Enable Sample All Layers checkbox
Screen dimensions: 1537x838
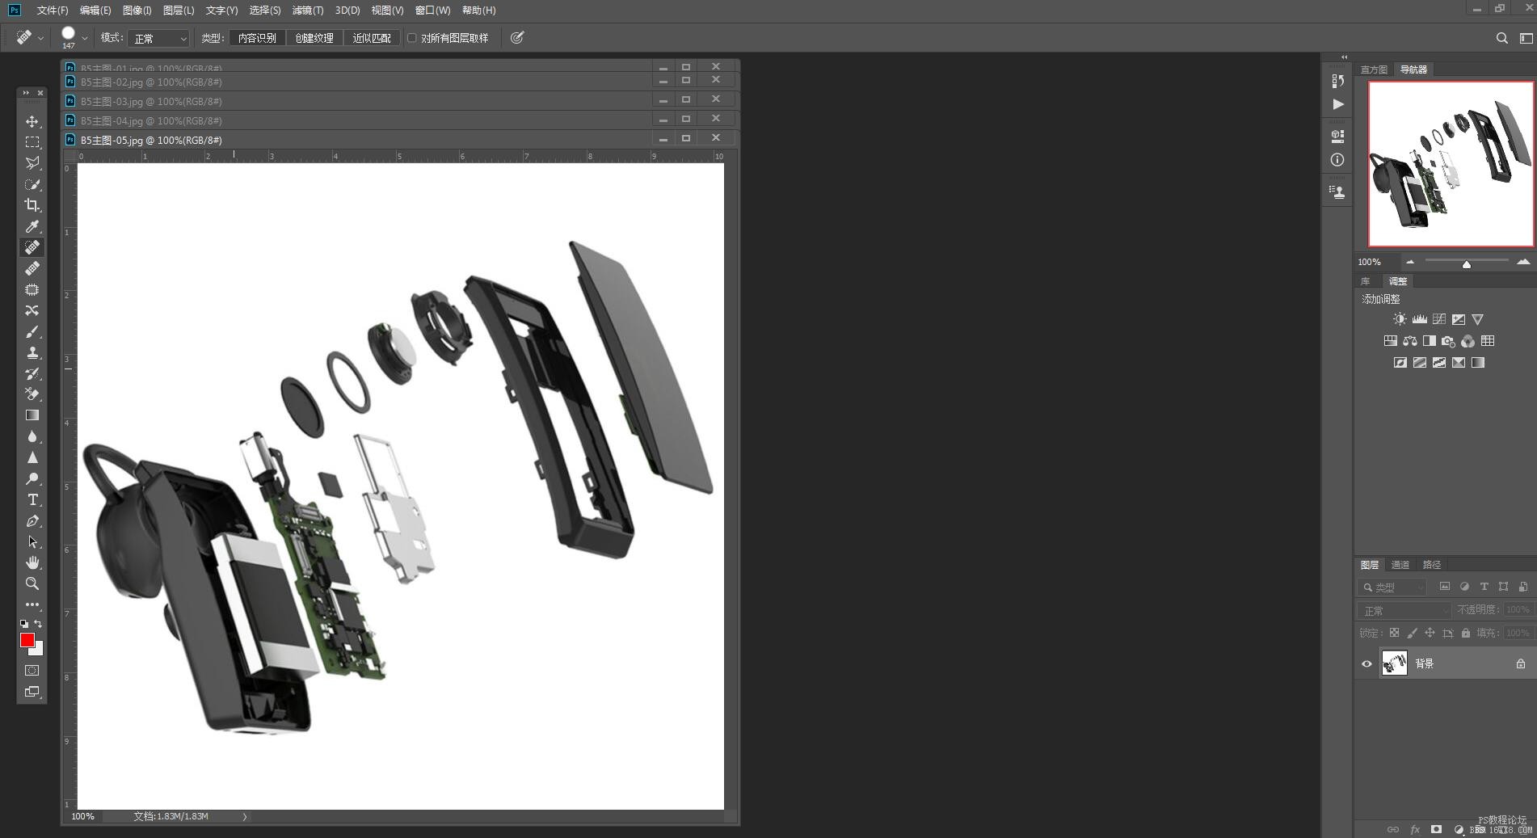(x=412, y=38)
